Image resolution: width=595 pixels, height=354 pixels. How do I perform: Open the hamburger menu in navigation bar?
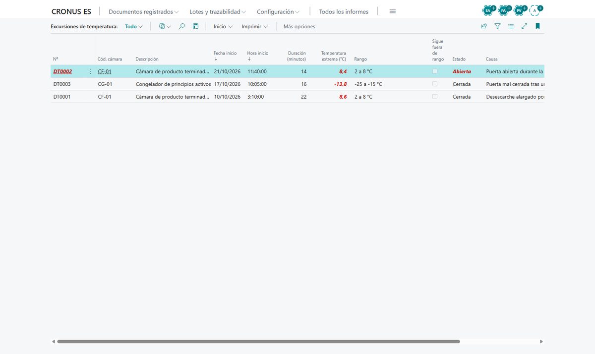[x=393, y=11]
